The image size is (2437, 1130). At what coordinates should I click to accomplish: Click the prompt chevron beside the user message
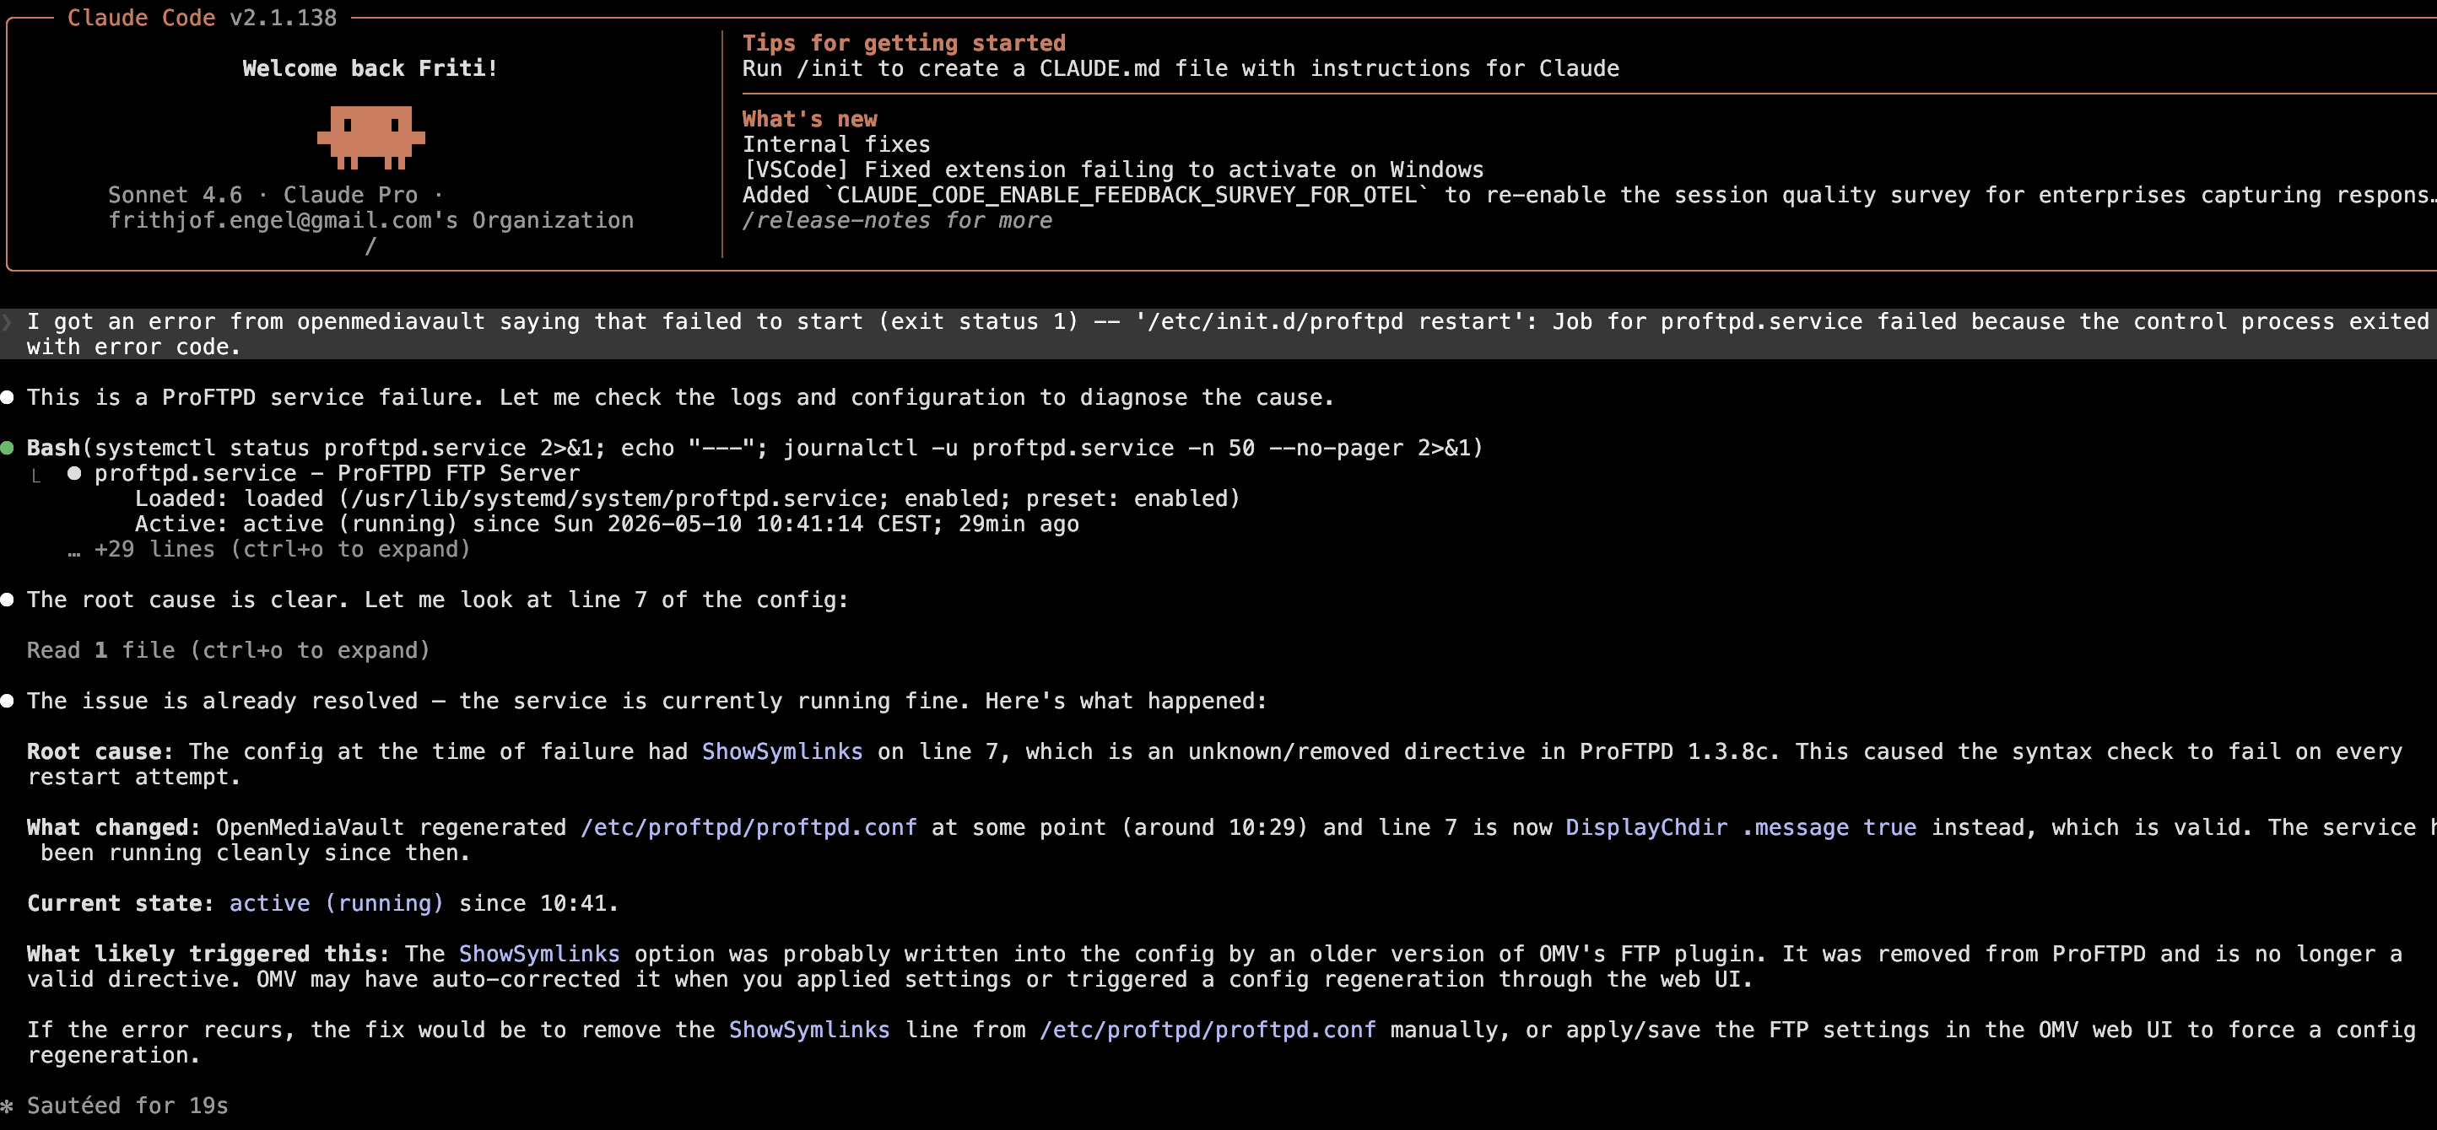(x=7, y=322)
